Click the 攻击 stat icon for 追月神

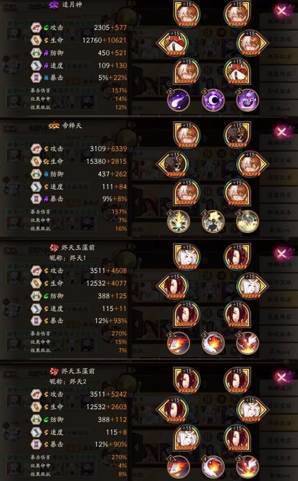[x=36, y=27]
